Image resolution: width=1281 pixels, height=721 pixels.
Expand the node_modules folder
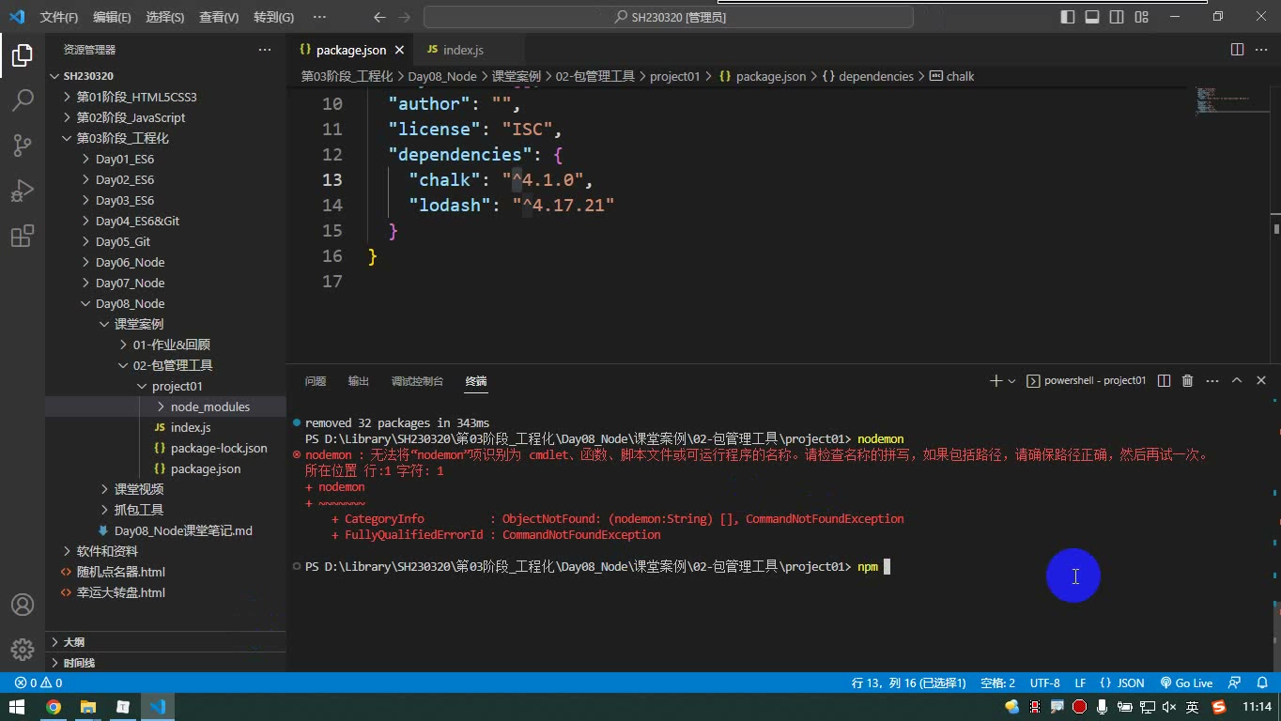tap(165, 407)
